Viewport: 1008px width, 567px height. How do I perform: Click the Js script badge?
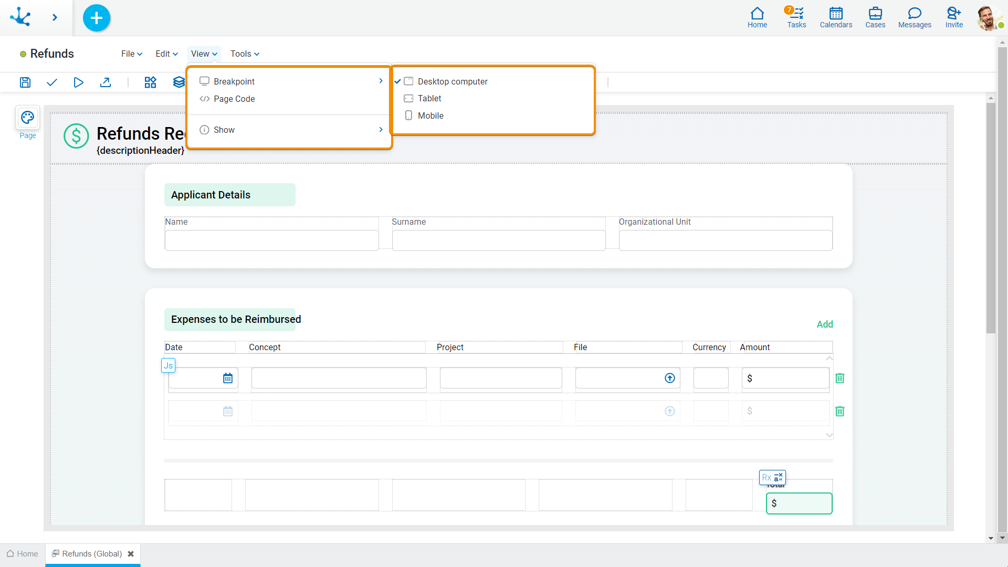[168, 365]
